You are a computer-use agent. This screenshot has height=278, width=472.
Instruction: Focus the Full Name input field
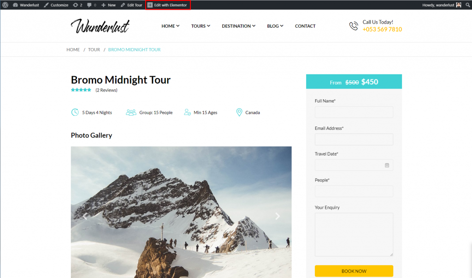[354, 112]
